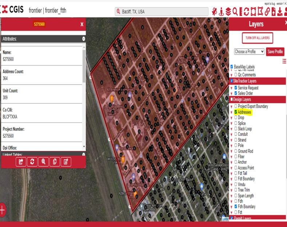Expand the filter arrow beside Pole layer
Image resolution: width=287 pixels, height=227 pixels.
[232, 146]
